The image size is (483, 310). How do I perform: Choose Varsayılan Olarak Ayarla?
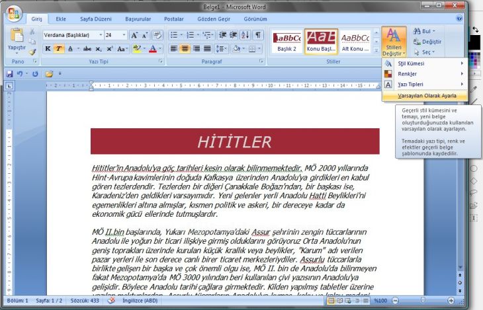[x=425, y=96]
